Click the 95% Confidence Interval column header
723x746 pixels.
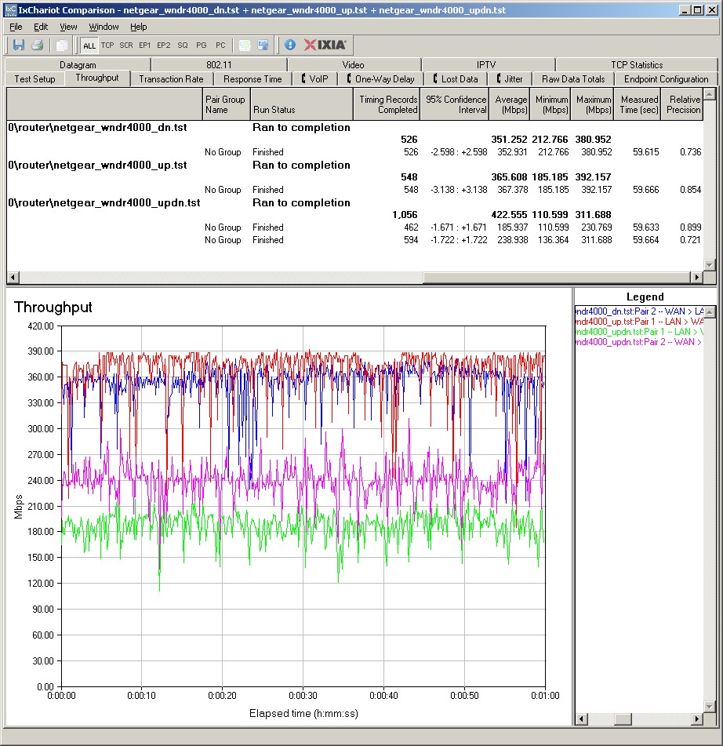(455, 104)
